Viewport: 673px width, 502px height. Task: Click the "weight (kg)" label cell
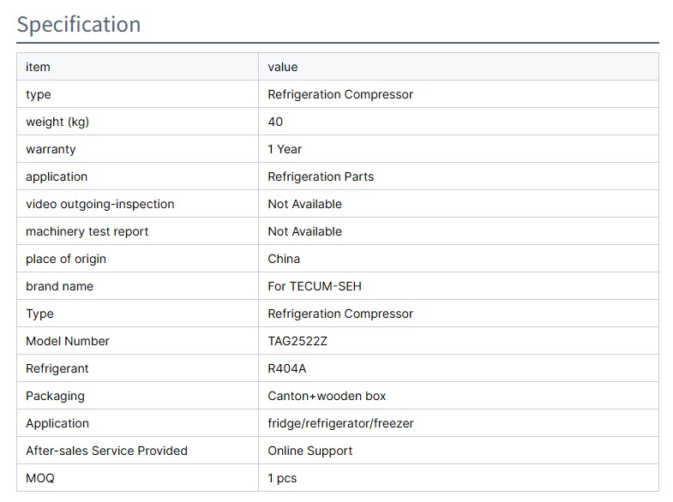click(57, 122)
